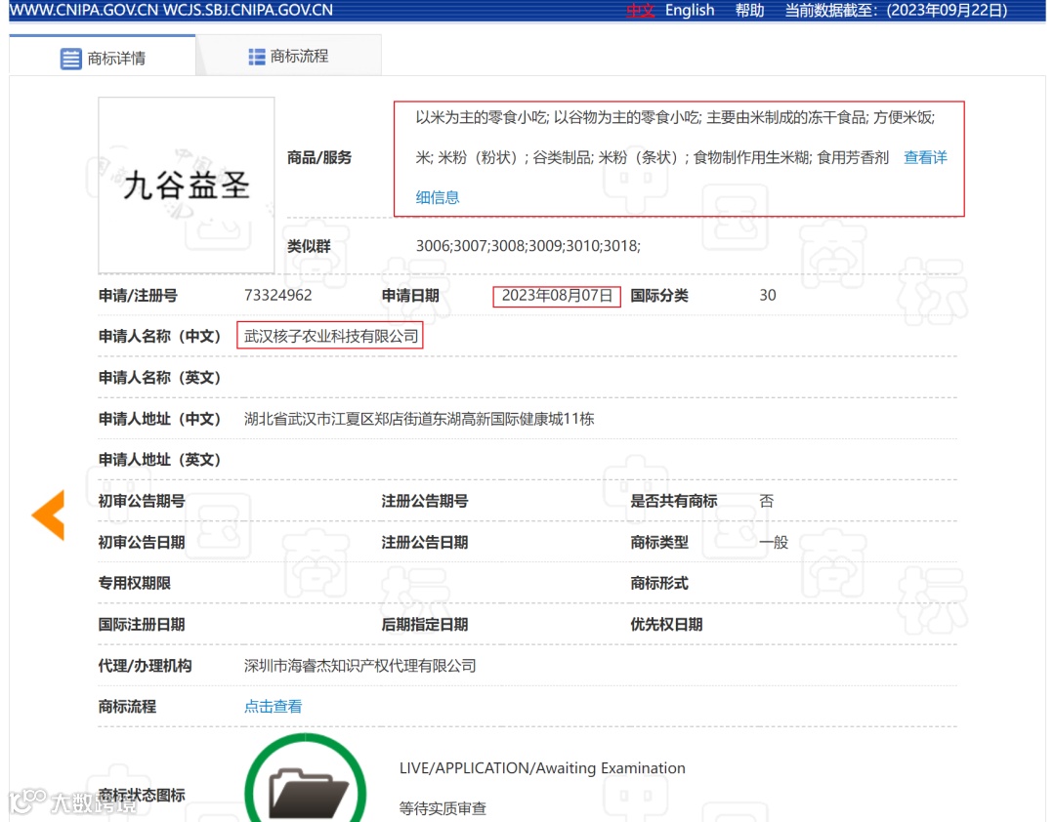Click the 国际注册日期 label
The image size is (1055, 822).
pyautogui.click(x=142, y=624)
